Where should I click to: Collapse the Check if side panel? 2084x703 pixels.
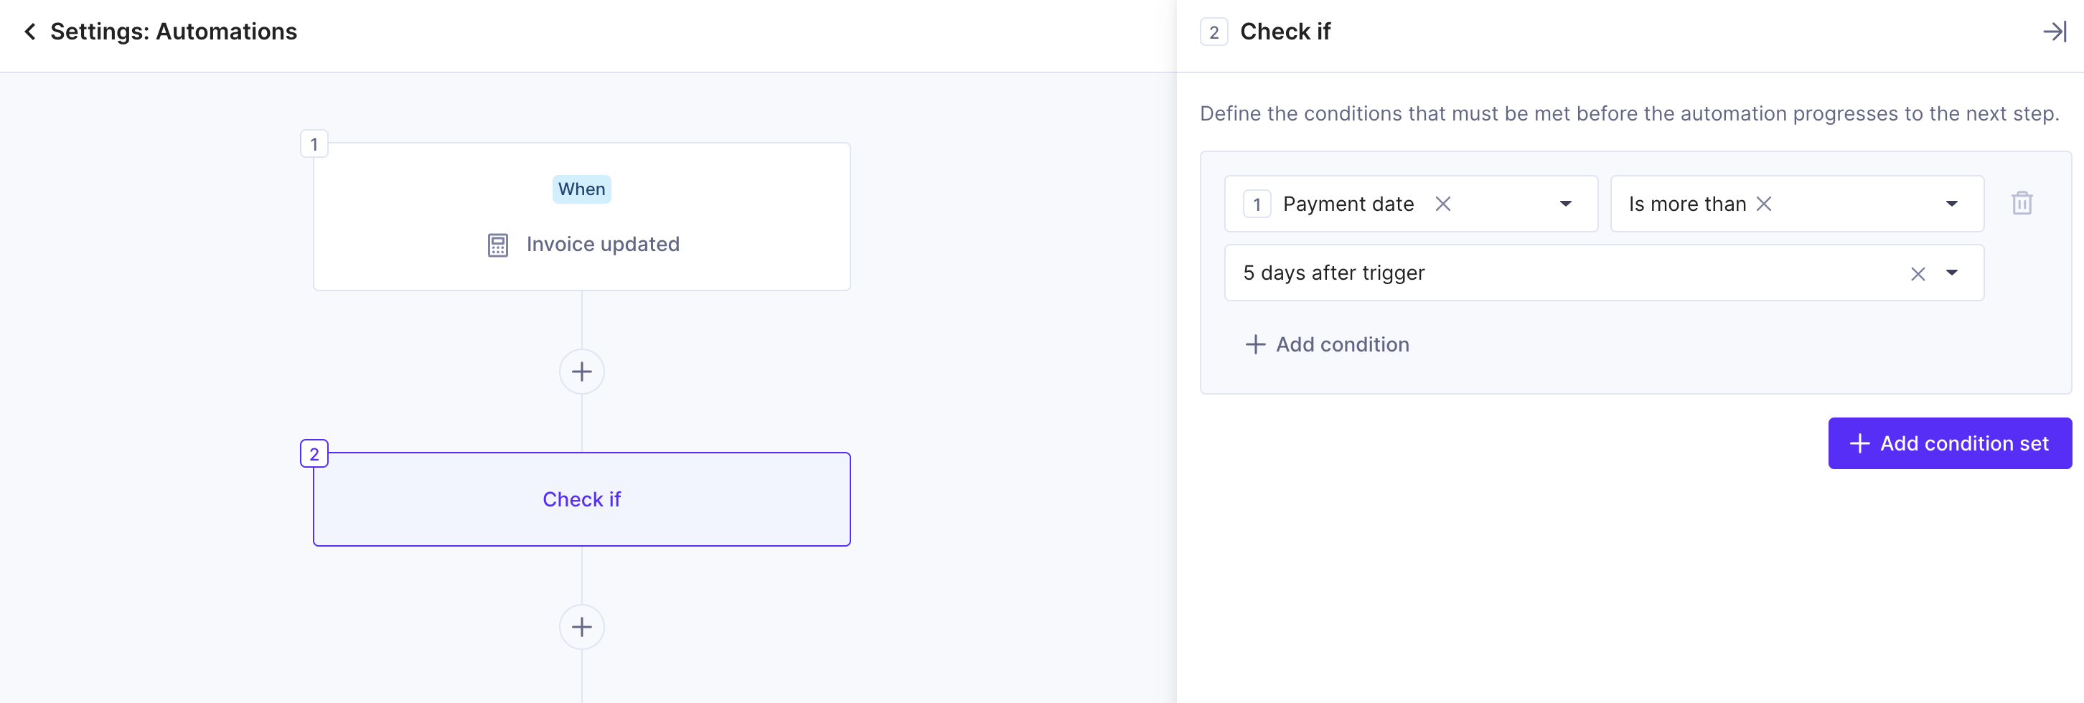coord(2055,32)
